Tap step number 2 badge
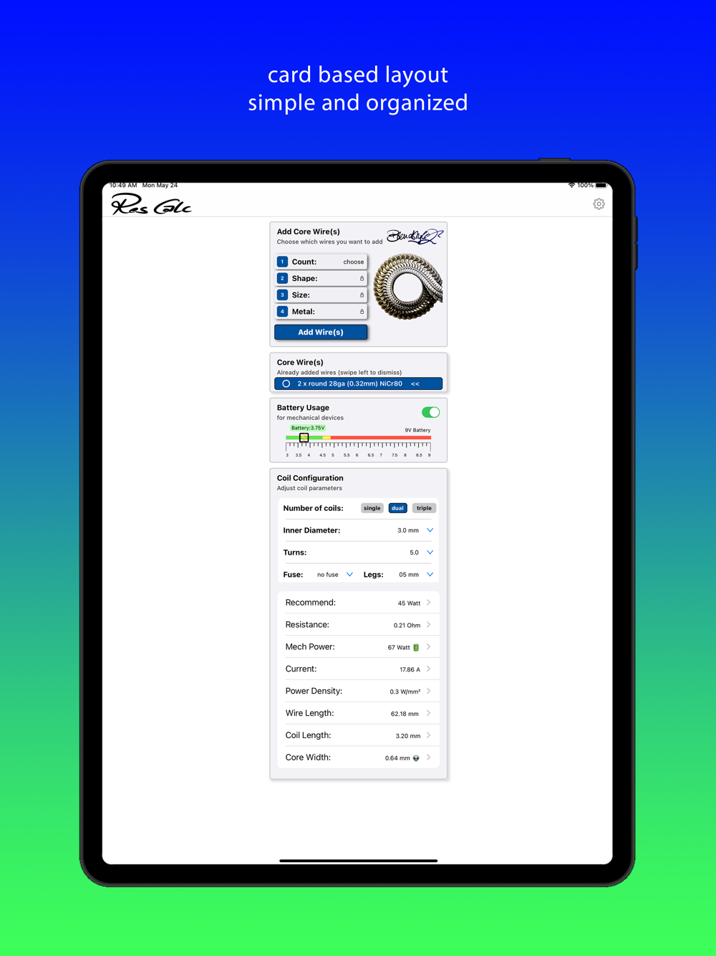Image resolution: width=716 pixels, height=956 pixels. coord(282,278)
